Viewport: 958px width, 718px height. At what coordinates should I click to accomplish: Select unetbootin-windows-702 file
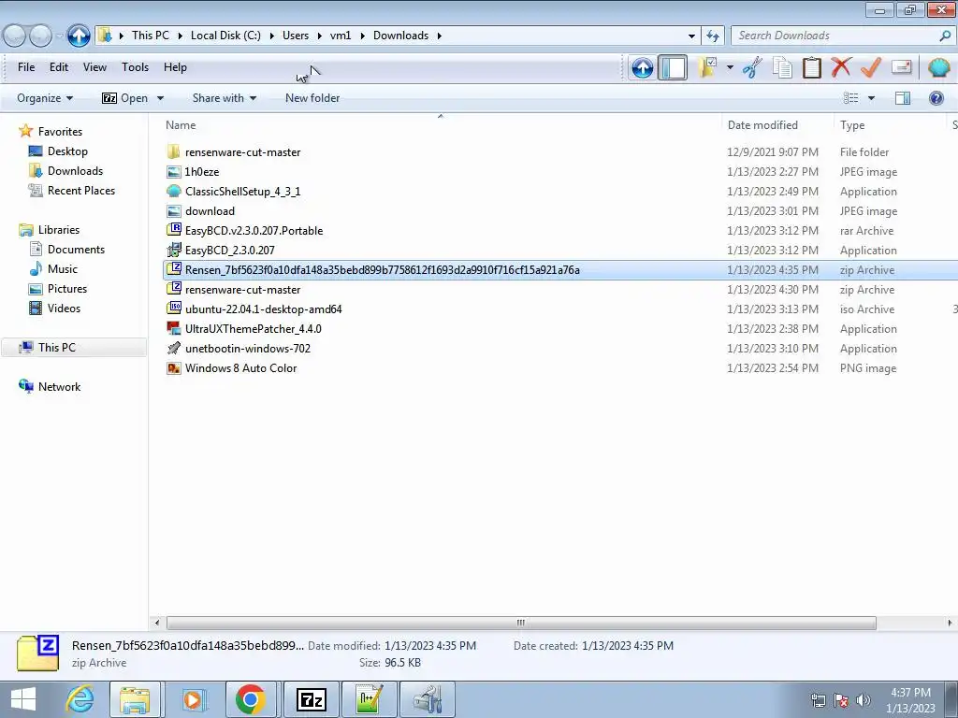point(247,349)
